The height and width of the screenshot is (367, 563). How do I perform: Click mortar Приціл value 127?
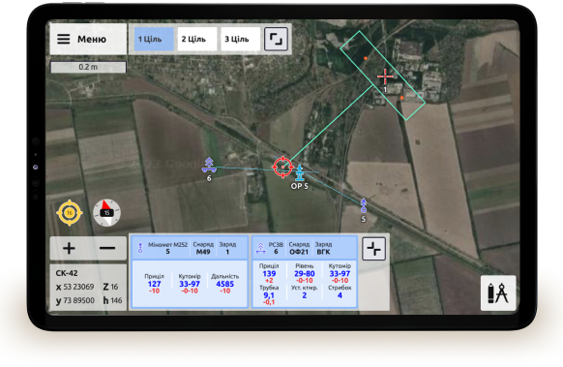coord(155,284)
